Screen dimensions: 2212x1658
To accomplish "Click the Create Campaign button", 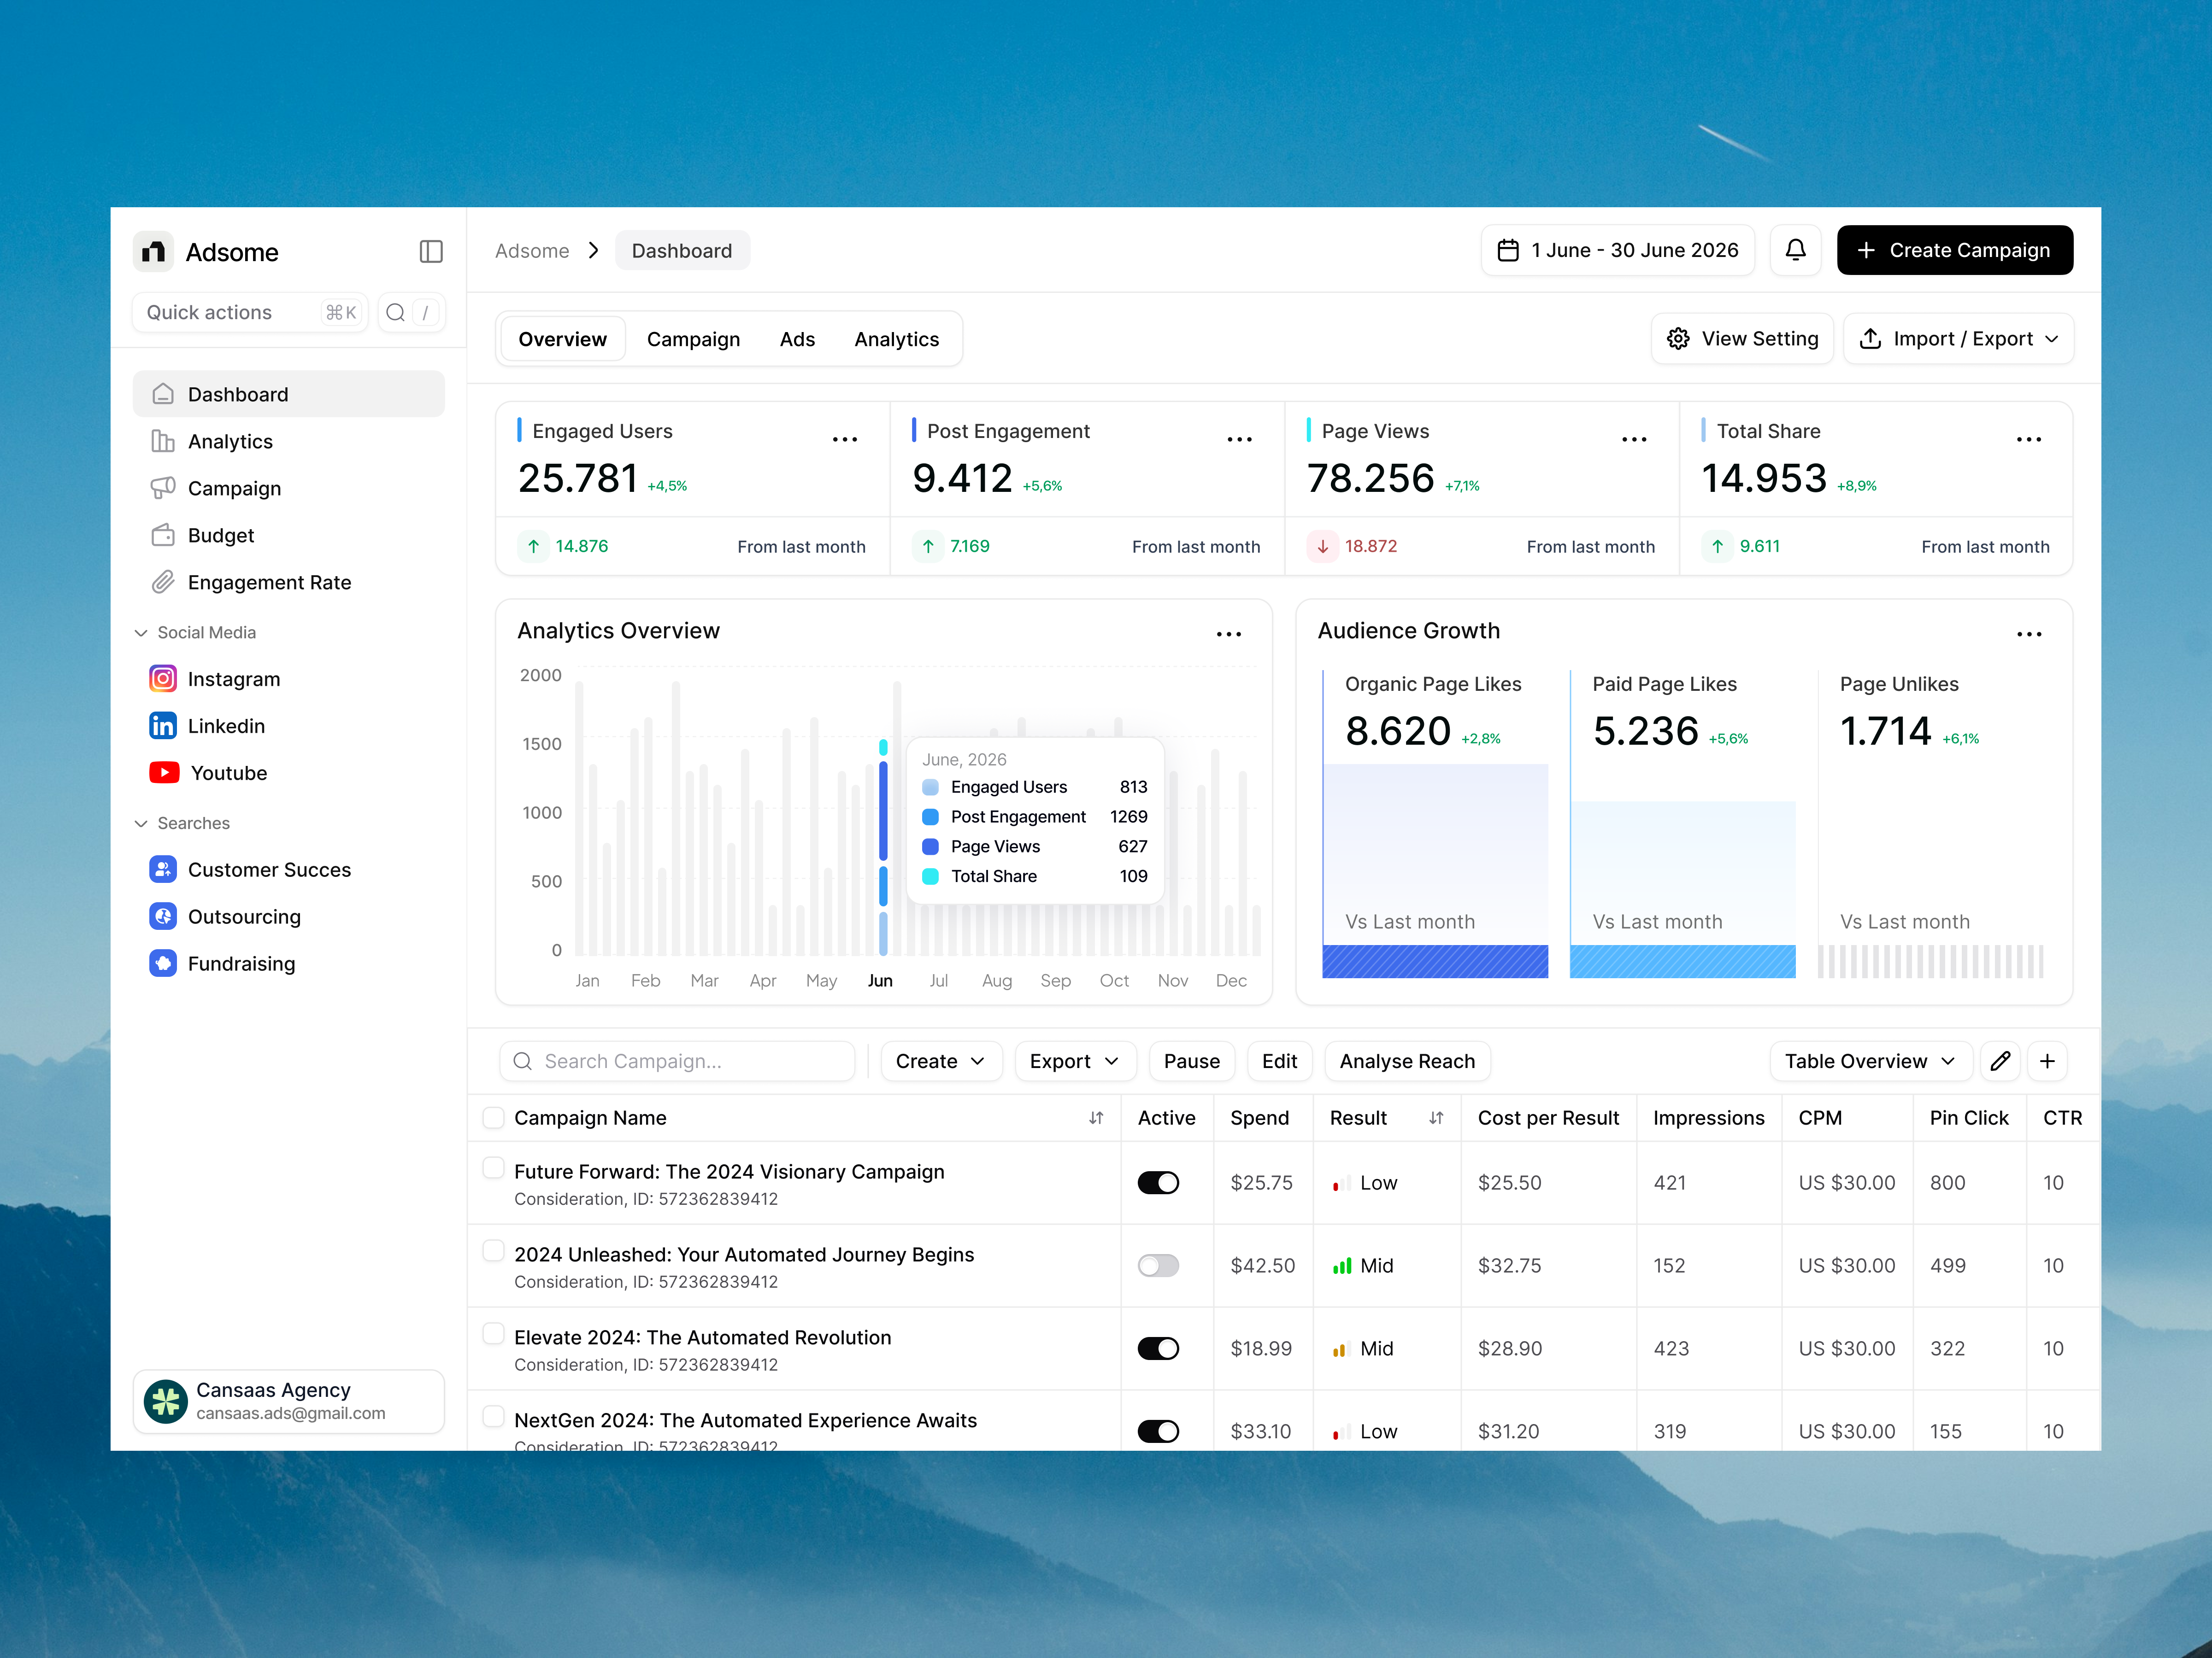I will (x=1954, y=250).
